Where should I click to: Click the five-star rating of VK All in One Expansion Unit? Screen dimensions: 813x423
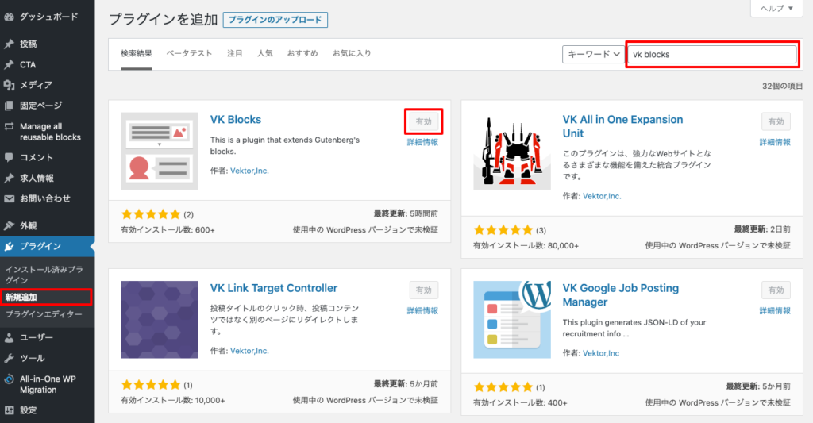click(503, 229)
